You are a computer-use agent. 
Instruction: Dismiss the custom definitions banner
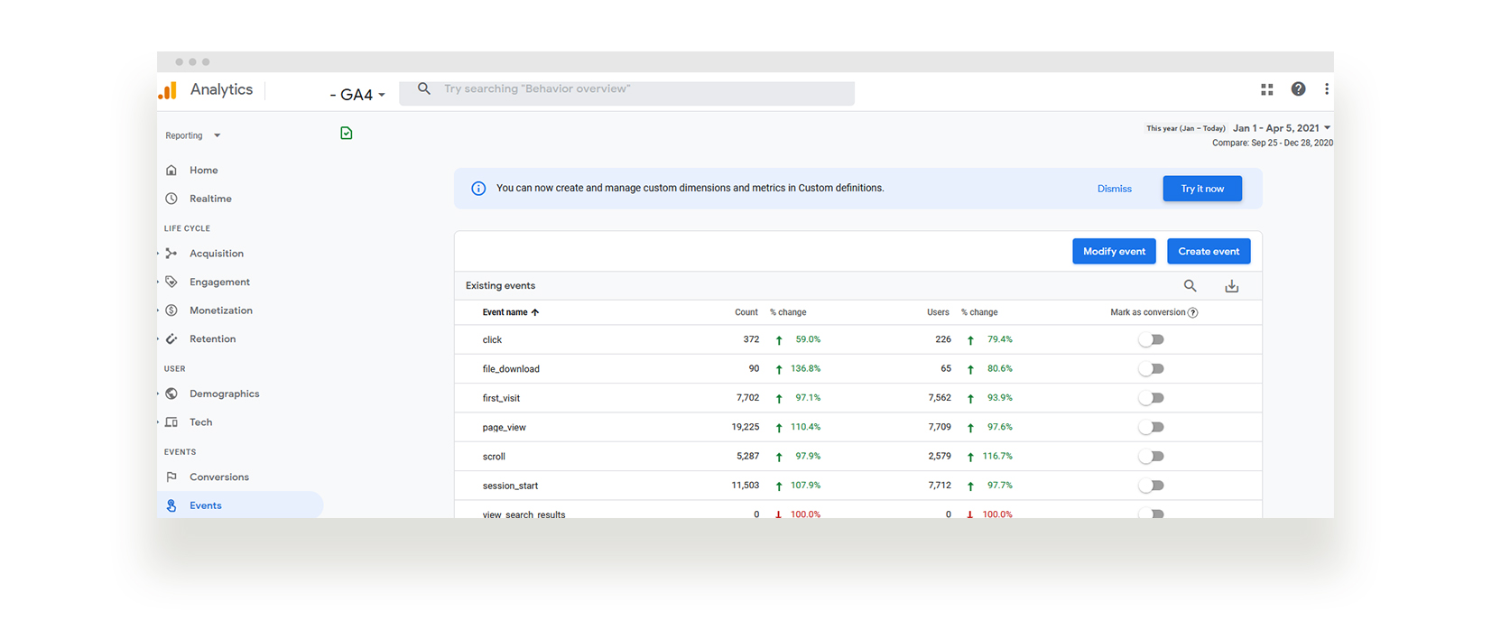1115,189
